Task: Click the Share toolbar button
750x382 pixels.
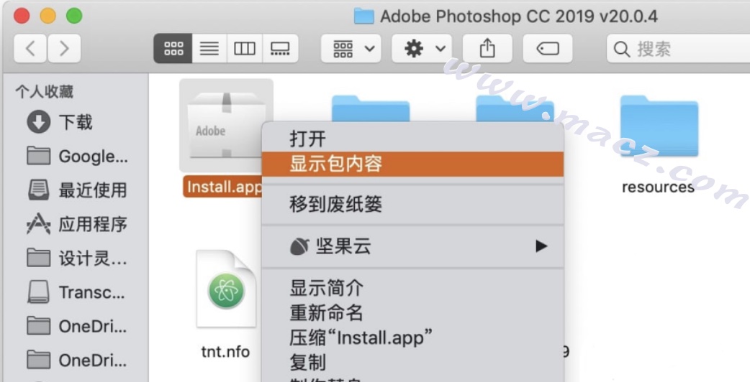Action: click(487, 48)
